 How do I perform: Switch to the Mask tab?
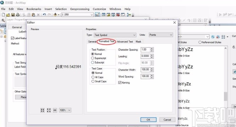pos(138,42)
